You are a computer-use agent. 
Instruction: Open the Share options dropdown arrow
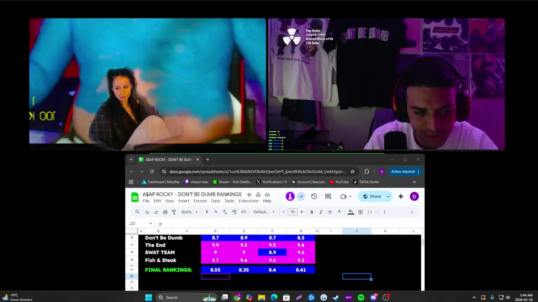point(388,196)
